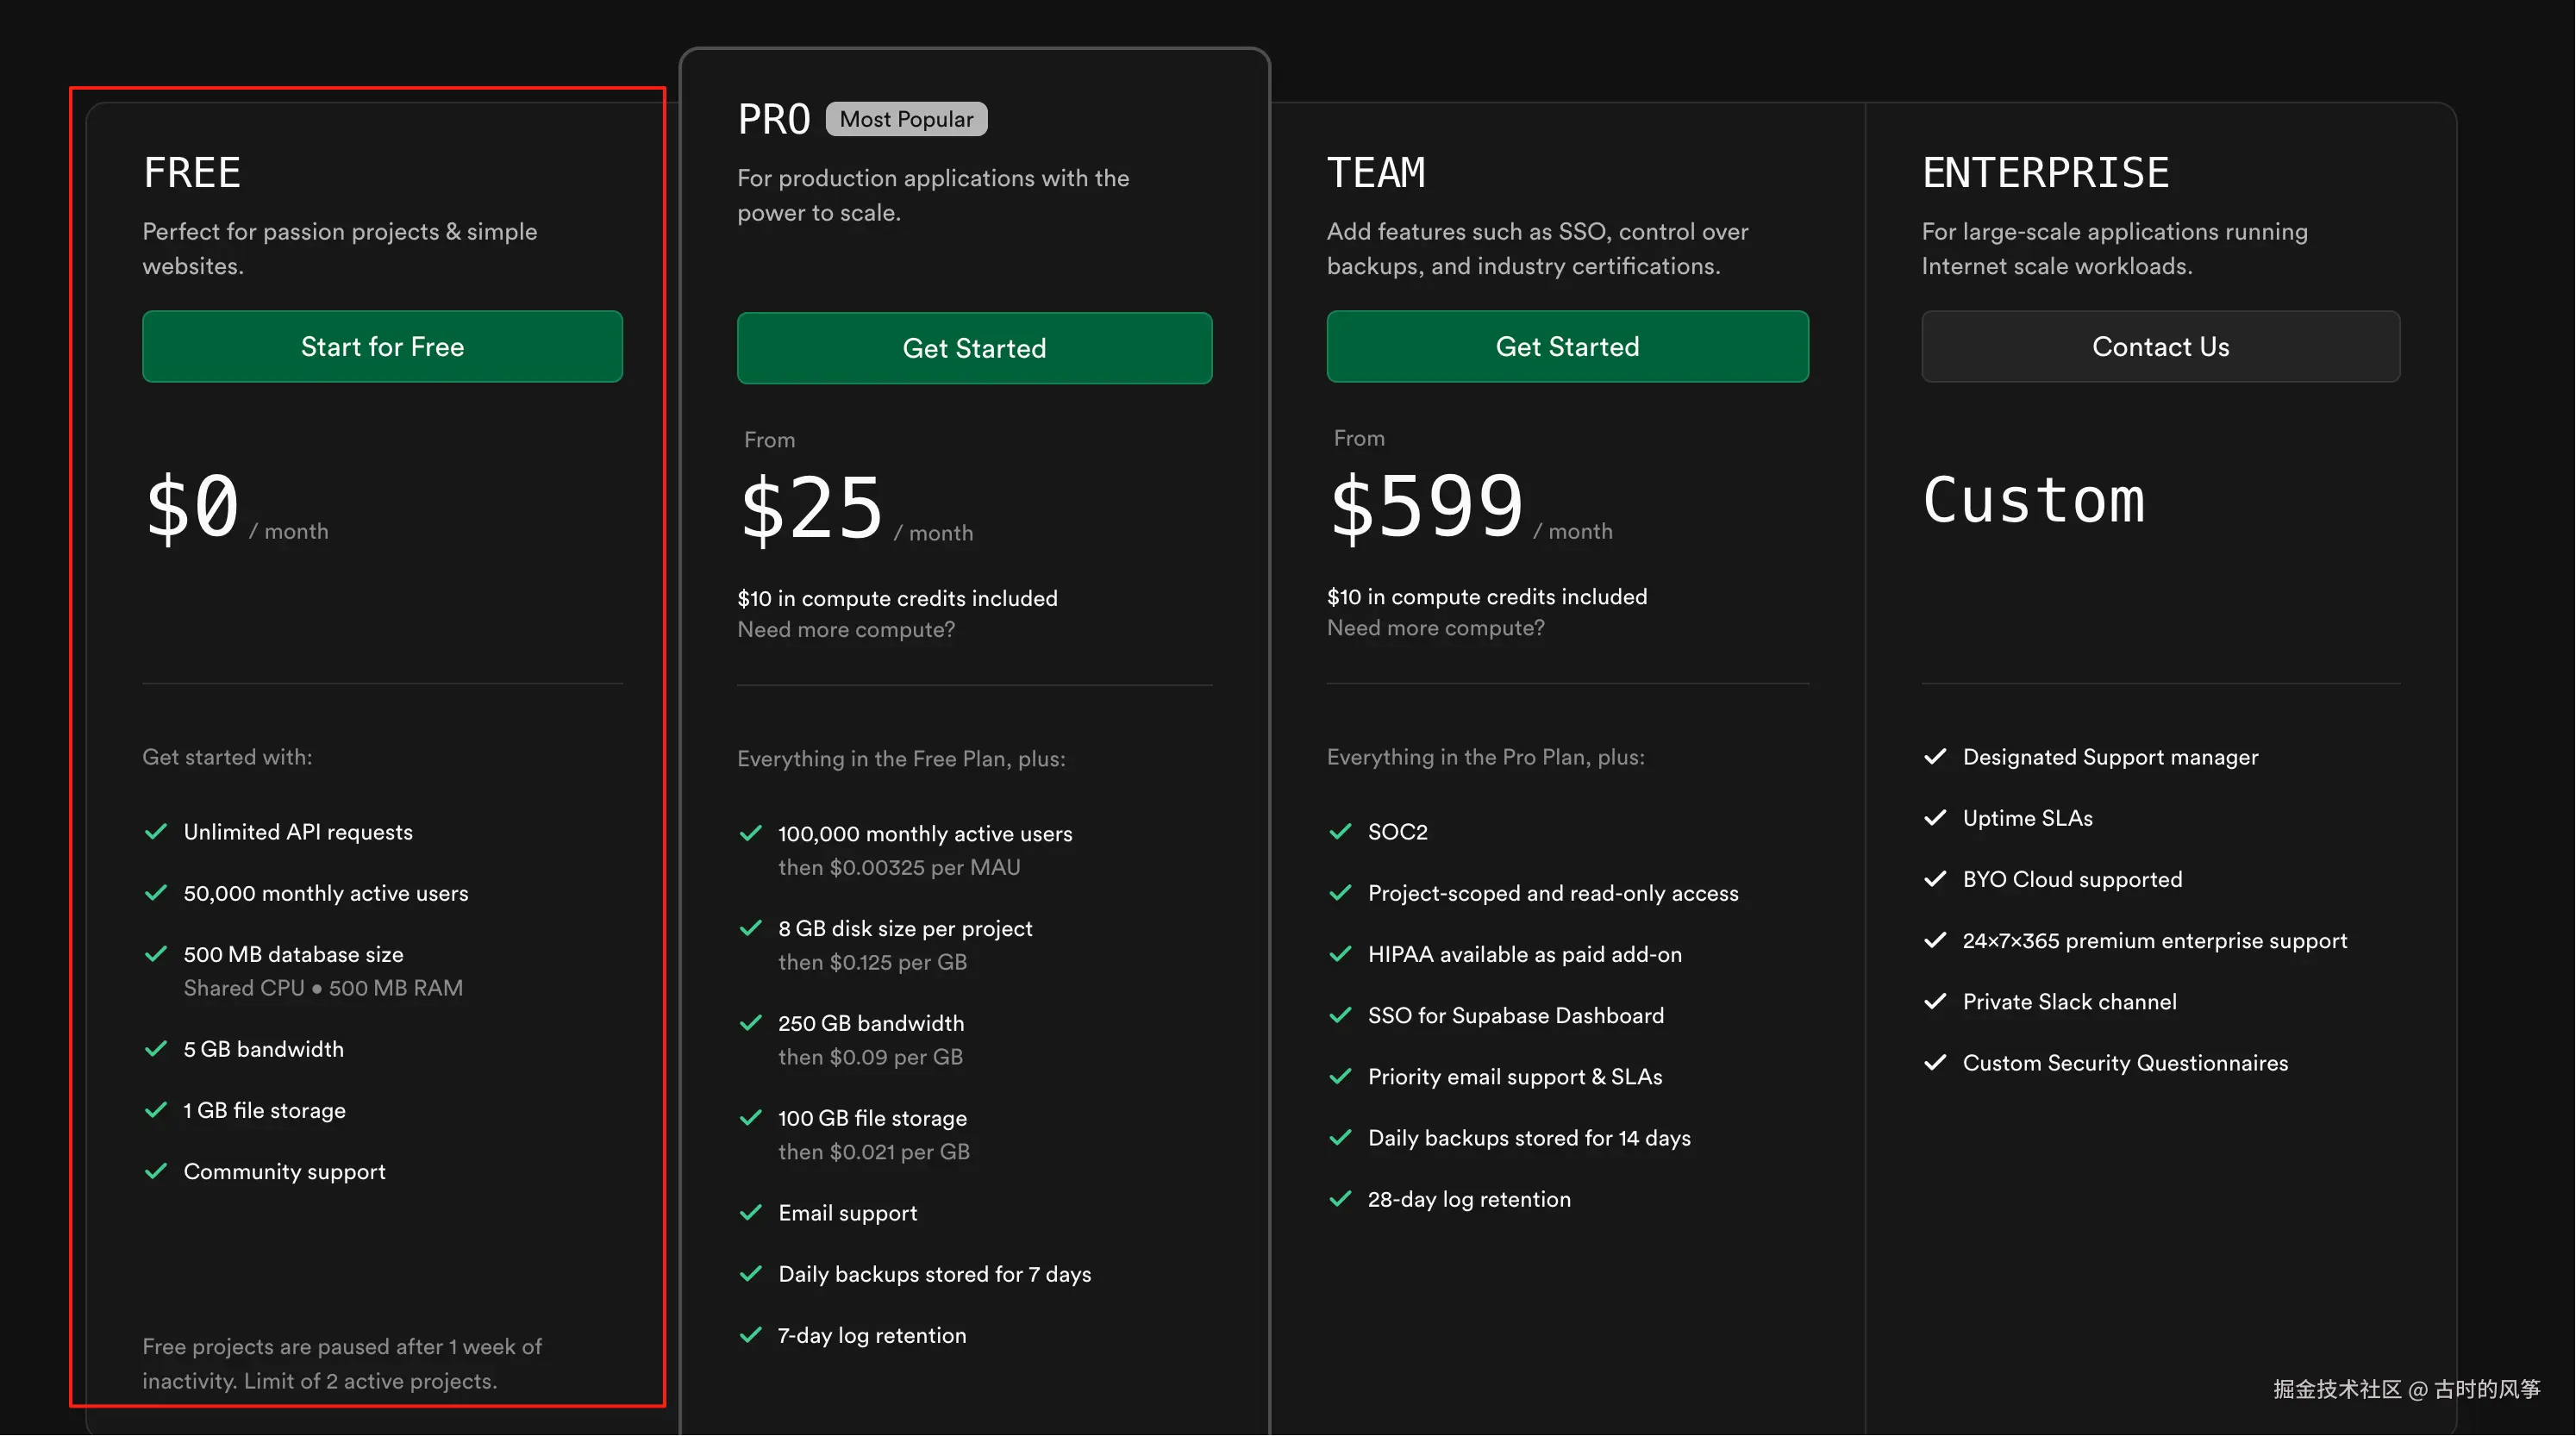The height and width of the screenshot is (1436, 2576).
Task: Click checkmark next to SOC2
Action: (x=1340, y=832)
